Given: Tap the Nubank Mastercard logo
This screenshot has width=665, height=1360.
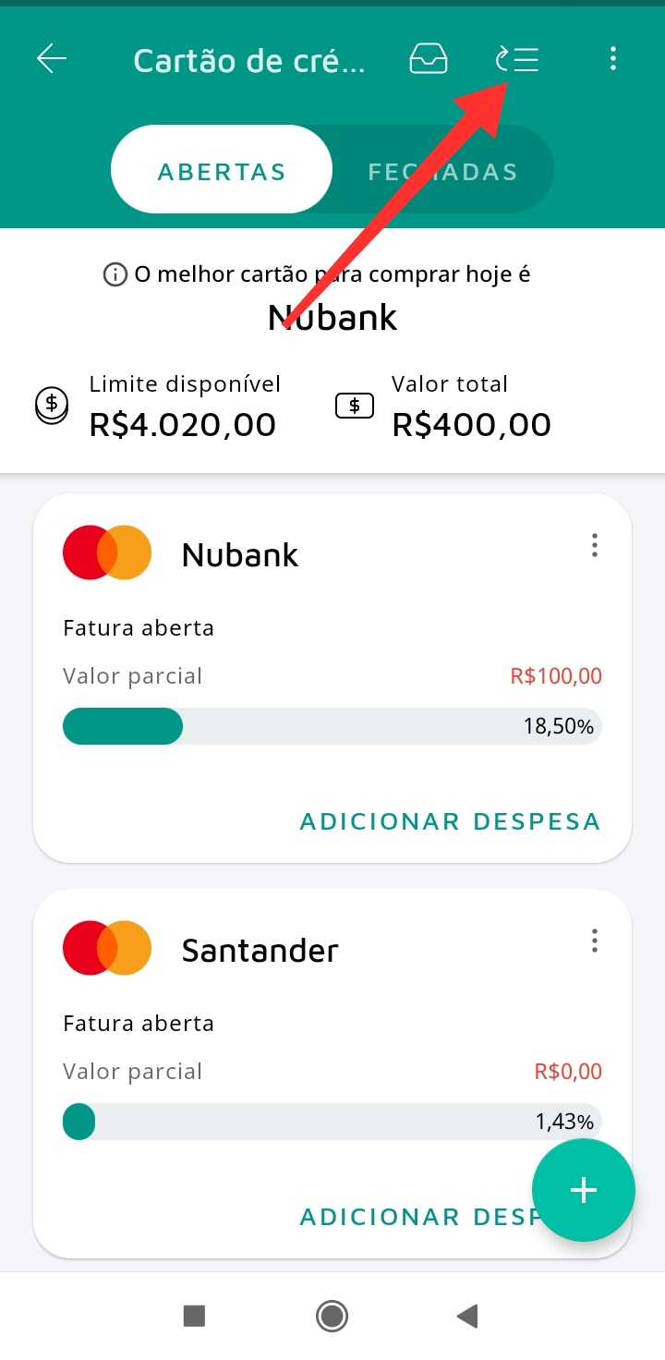Looking at the screenshot, I should [x=107, y=552].
